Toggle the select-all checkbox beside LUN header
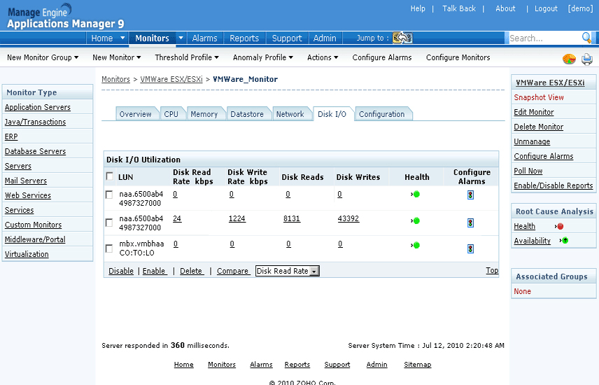This screenshot has height=385, width=599. tap(110, 176)
